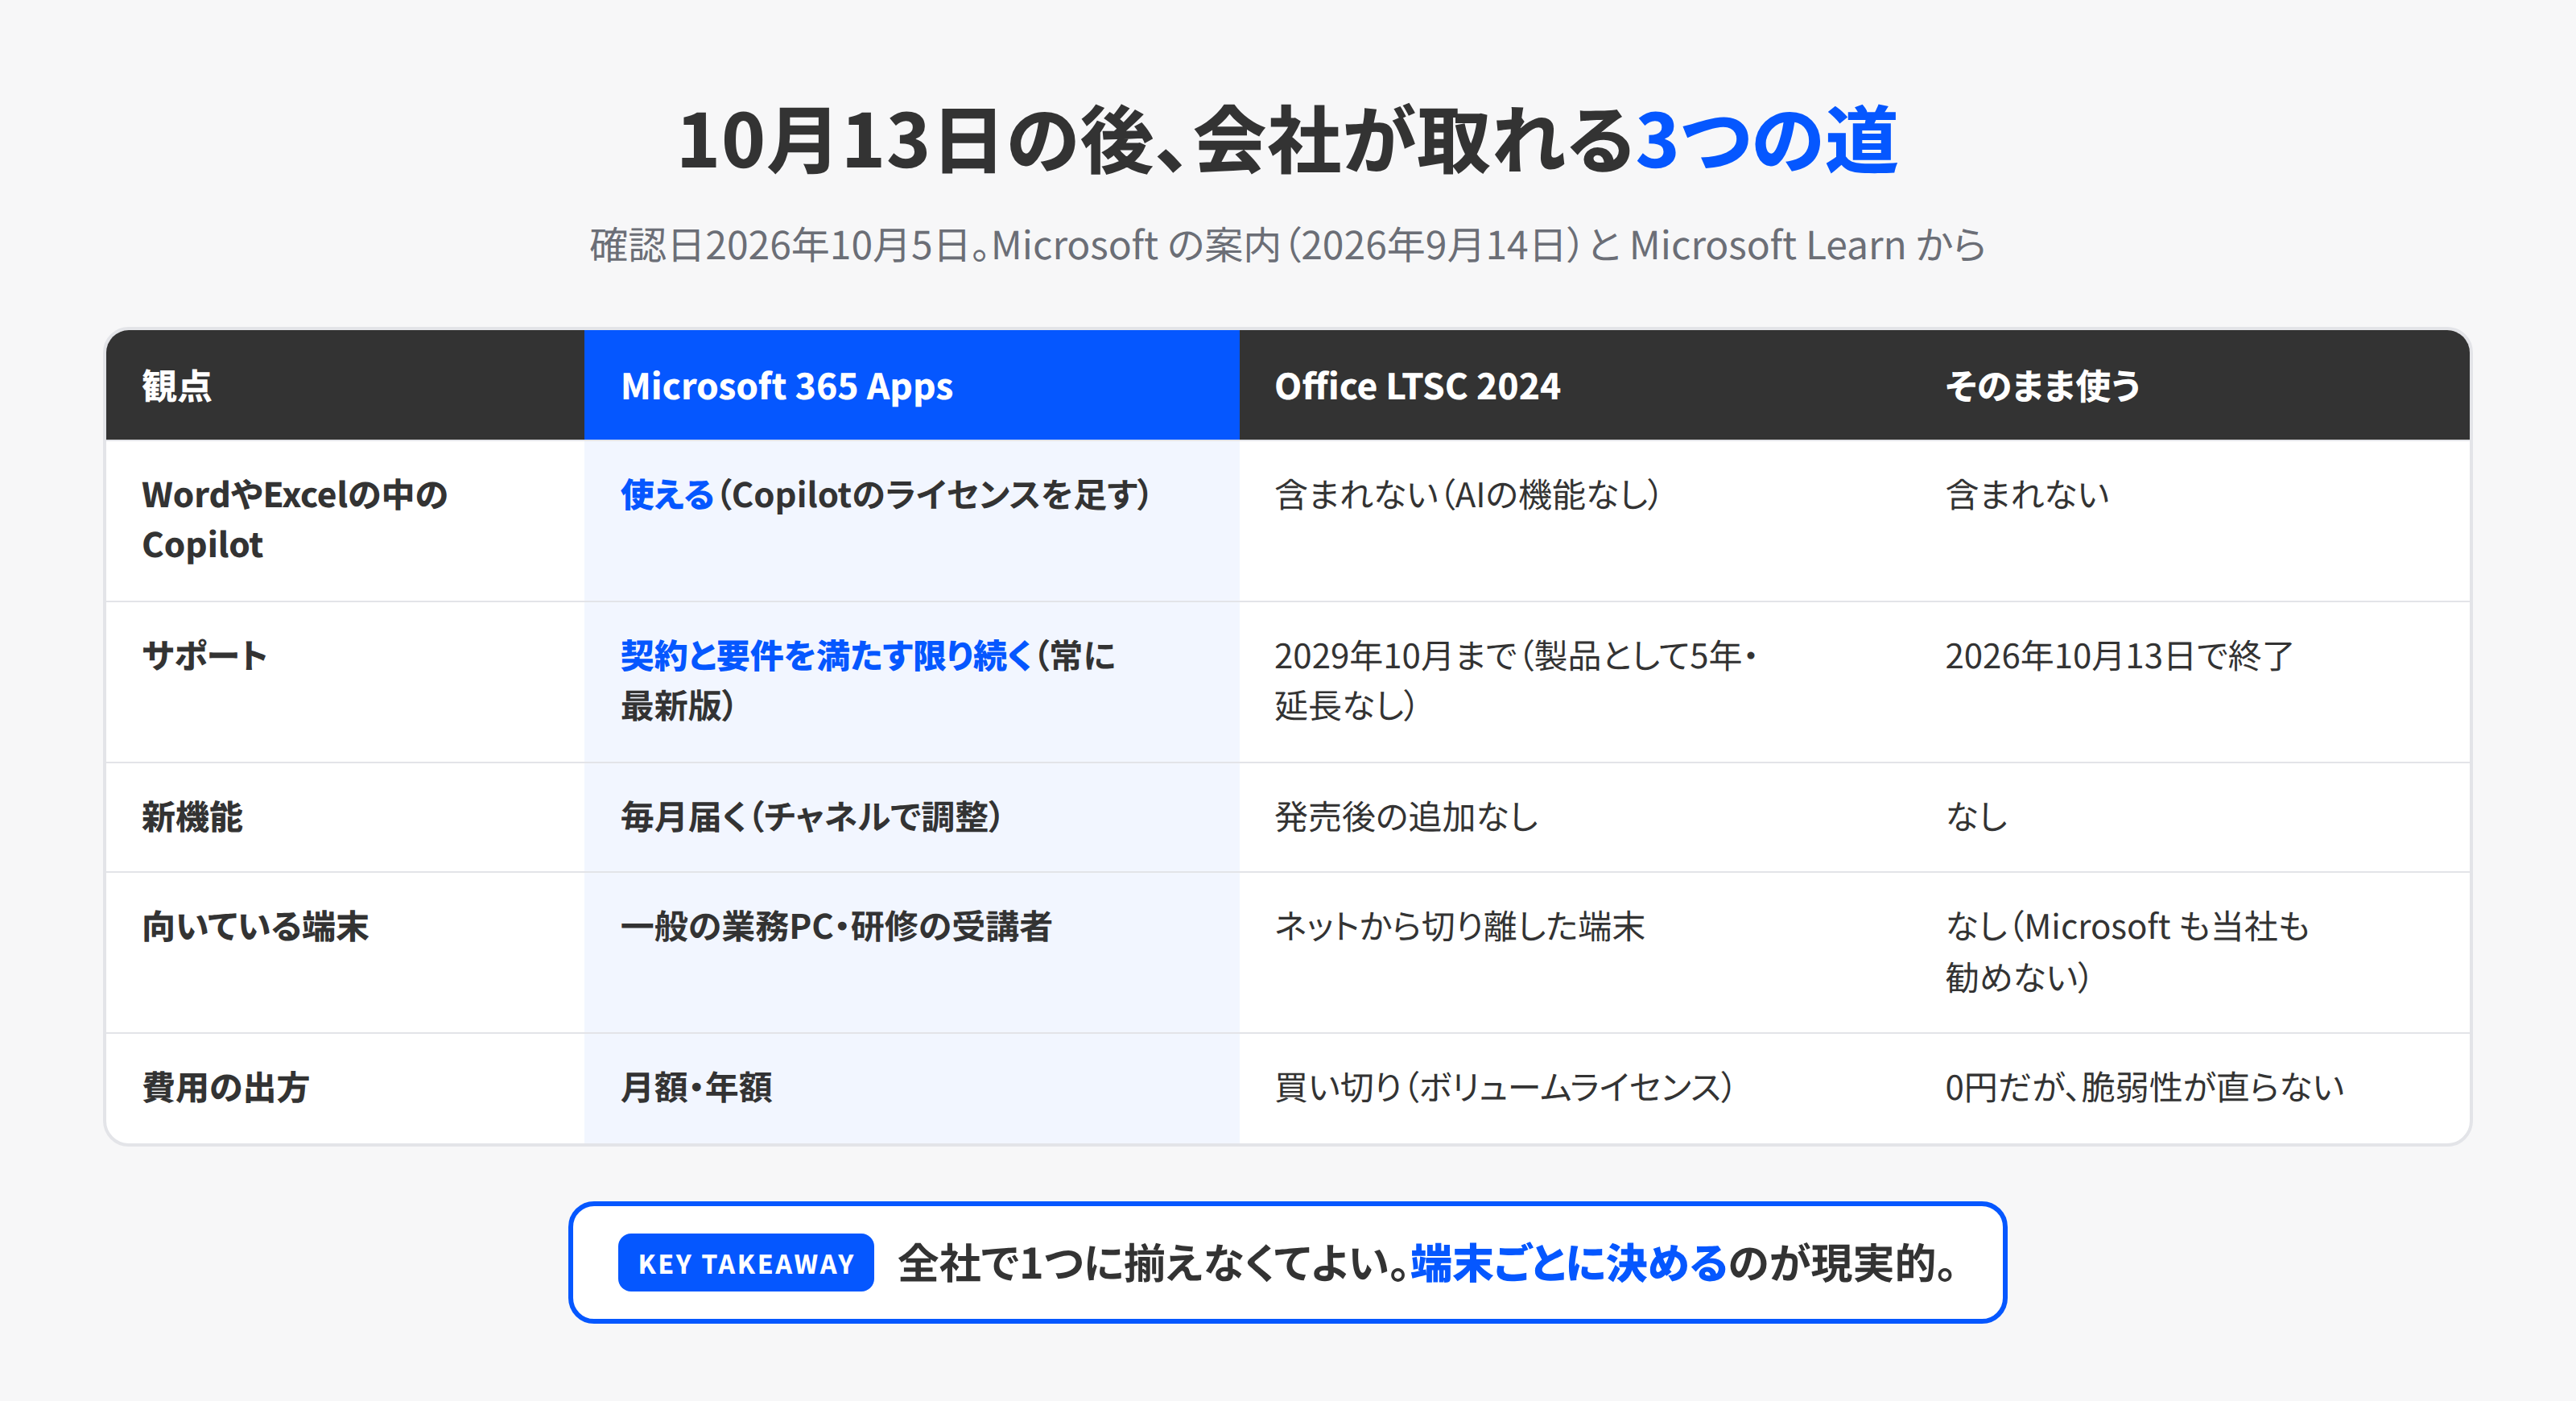Click the title '10月13日の後、会社が取れる3つの道'
The width and height of the screenshot is (2576, 1401).
[x=1287, y=141]
